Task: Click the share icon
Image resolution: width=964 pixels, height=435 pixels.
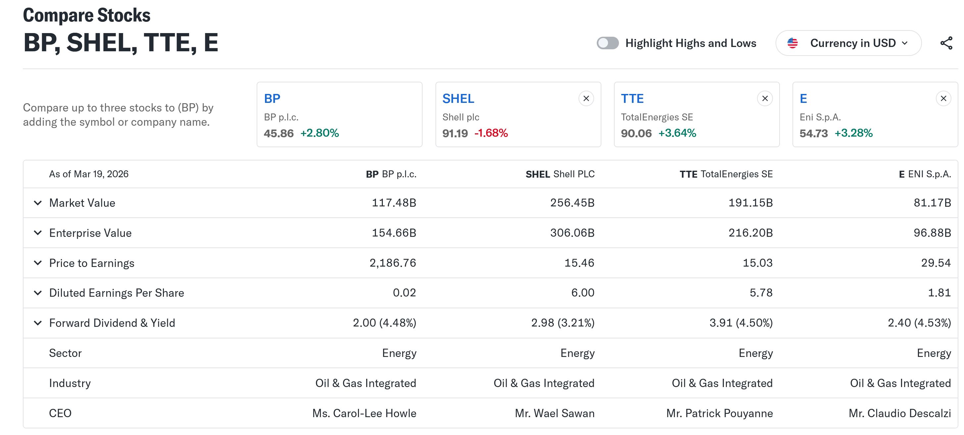Action: 946,43
